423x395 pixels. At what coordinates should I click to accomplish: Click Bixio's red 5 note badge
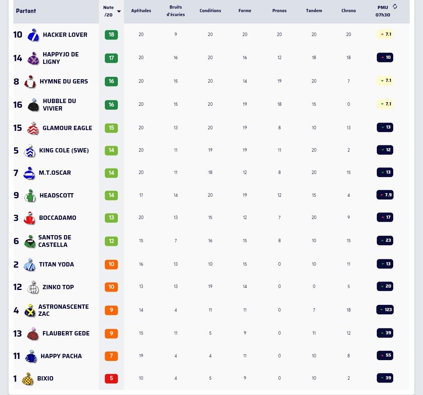point(111,378)
